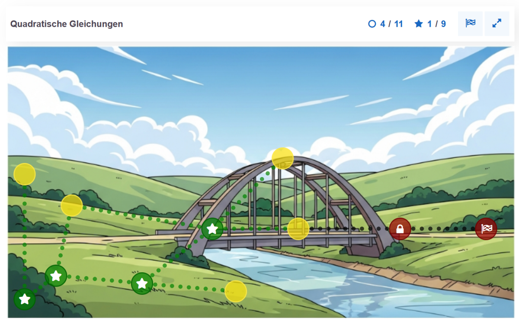Image resolution: width=519 pixels, height=328 pixels.
Task: Select yellow stage atop the bridge arch
Action: tap(282, 158)
